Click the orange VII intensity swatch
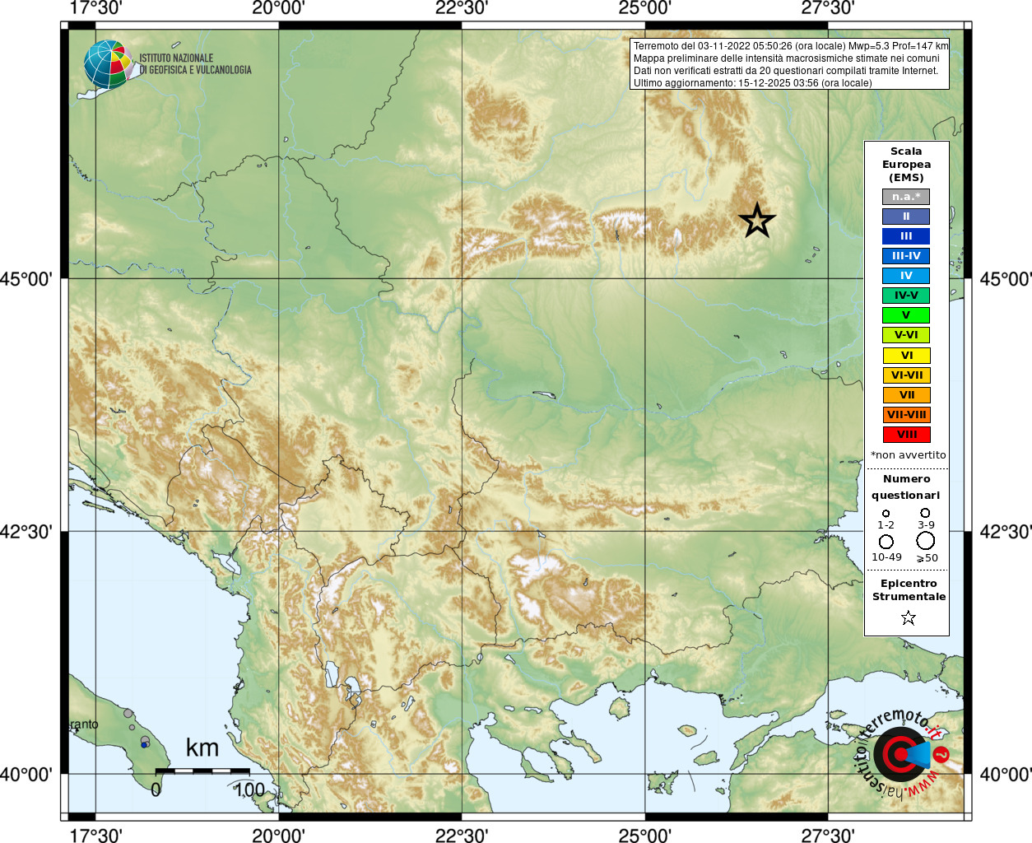Image resolution: width=1032 pixels, height=843 pixels. (906, 395)
